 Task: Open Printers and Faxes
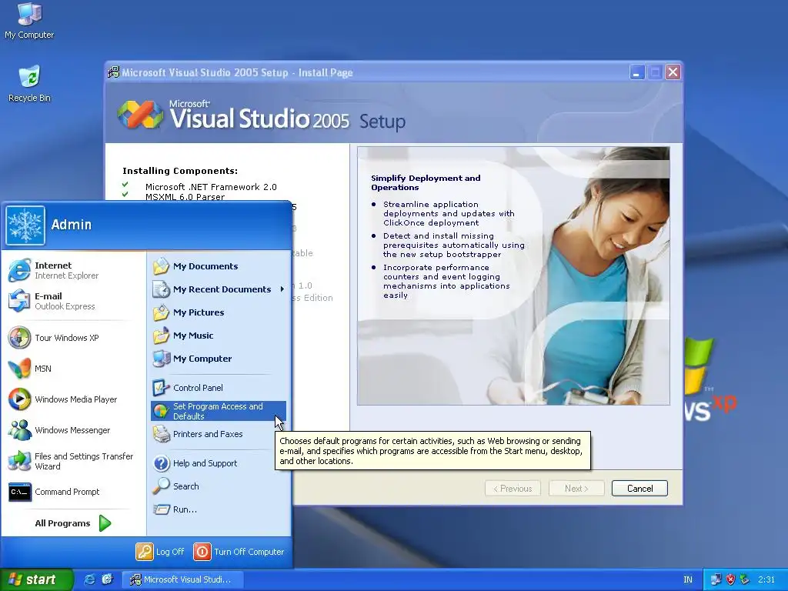218,434
